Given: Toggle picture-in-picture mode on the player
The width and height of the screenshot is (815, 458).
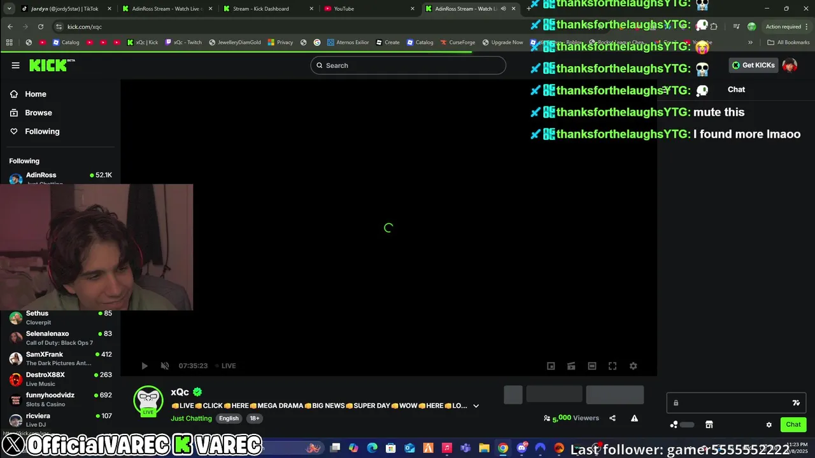Looking at the screenshot, I should (x=551, y=366).
